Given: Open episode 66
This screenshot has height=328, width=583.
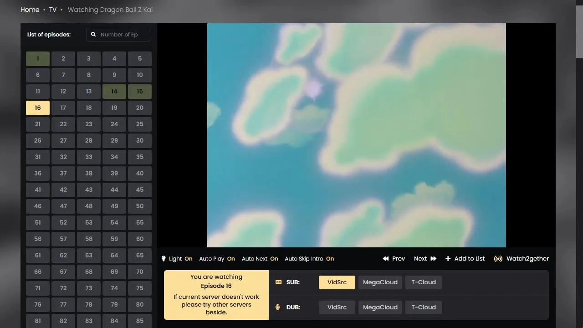Looking at the screenshot, I should pyautogui.click(x=38, y=272).
